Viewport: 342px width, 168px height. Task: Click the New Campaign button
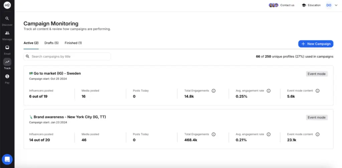tap(316, 44)
